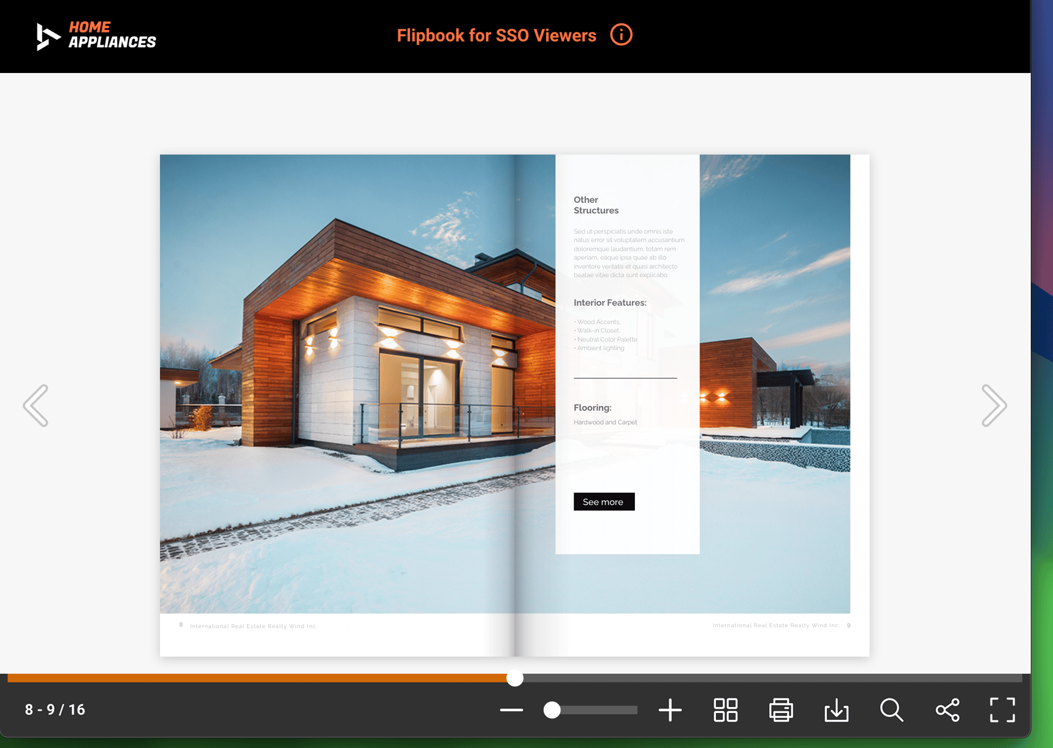Click the page progress bar handle
Viewport: 1053px width, 748px height.
(515, 677)
